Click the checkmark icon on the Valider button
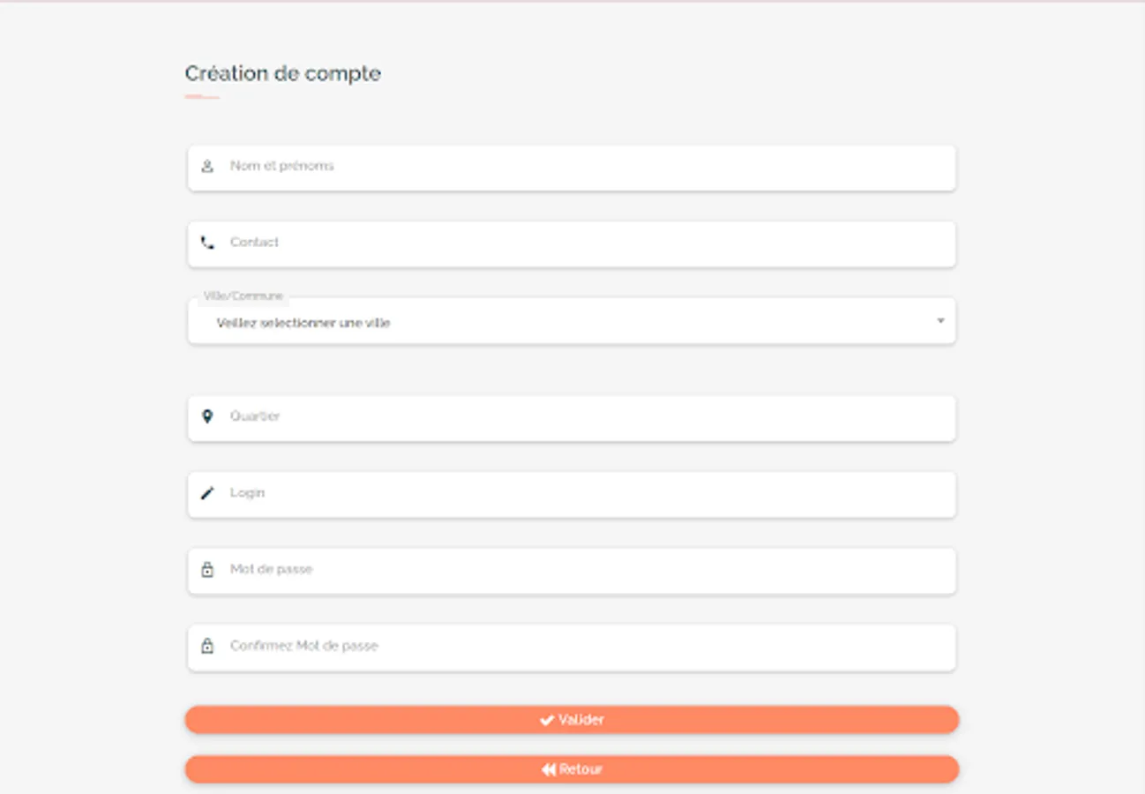Image resolution: width=1145 pixels, height=794 pixels. pyautogui.click(x=547, y=720)
